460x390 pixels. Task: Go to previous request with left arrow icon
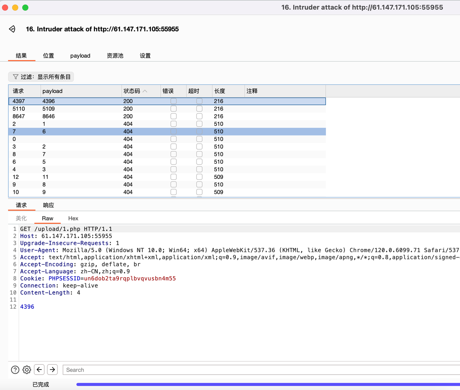coord(39,370)
